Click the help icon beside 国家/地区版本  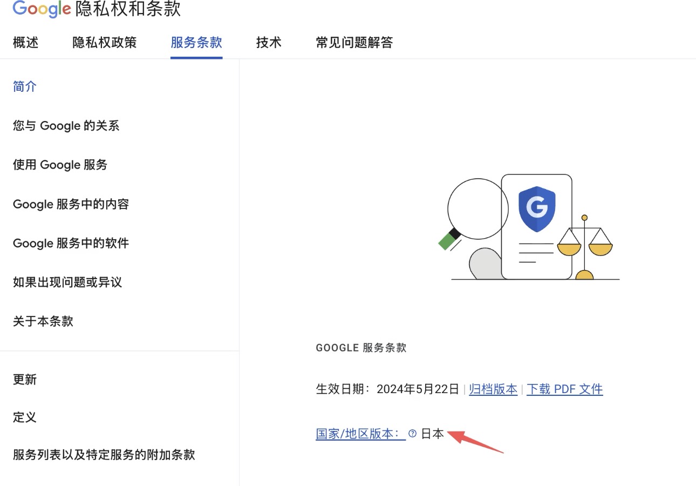coord(413,434)
